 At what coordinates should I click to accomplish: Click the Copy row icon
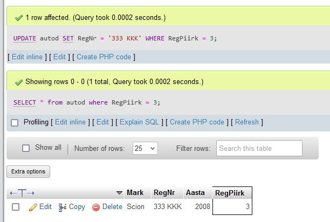(62, 207)
